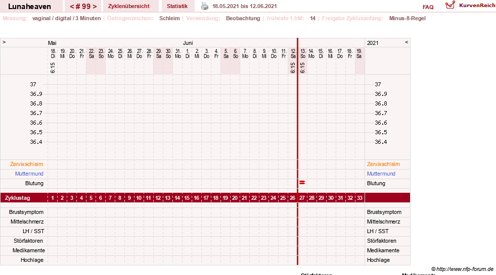Click the Zyklustag row label

(17, 198)
